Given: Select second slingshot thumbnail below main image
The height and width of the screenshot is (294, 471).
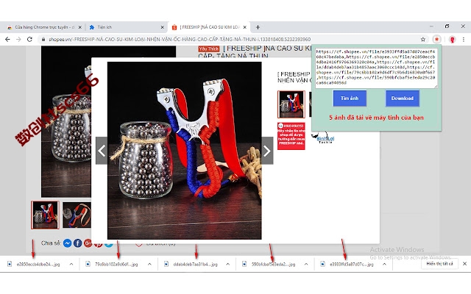Looking at the screenshot, I should (x=77, y=215).
